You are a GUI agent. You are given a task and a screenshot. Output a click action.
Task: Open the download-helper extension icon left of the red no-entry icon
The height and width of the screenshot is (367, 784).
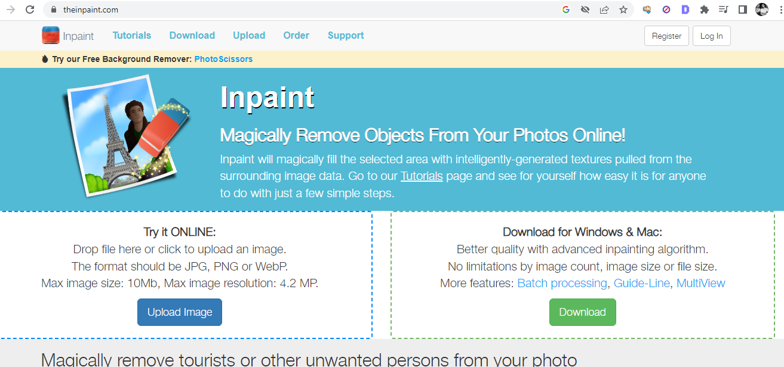point(647,10)
